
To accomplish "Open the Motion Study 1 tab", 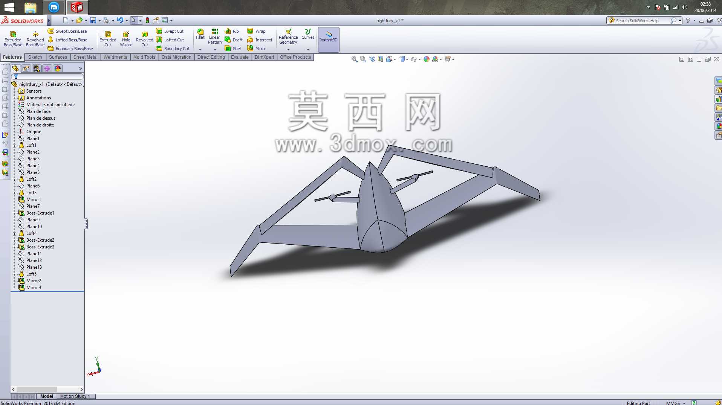I will (x=75, y=396).
